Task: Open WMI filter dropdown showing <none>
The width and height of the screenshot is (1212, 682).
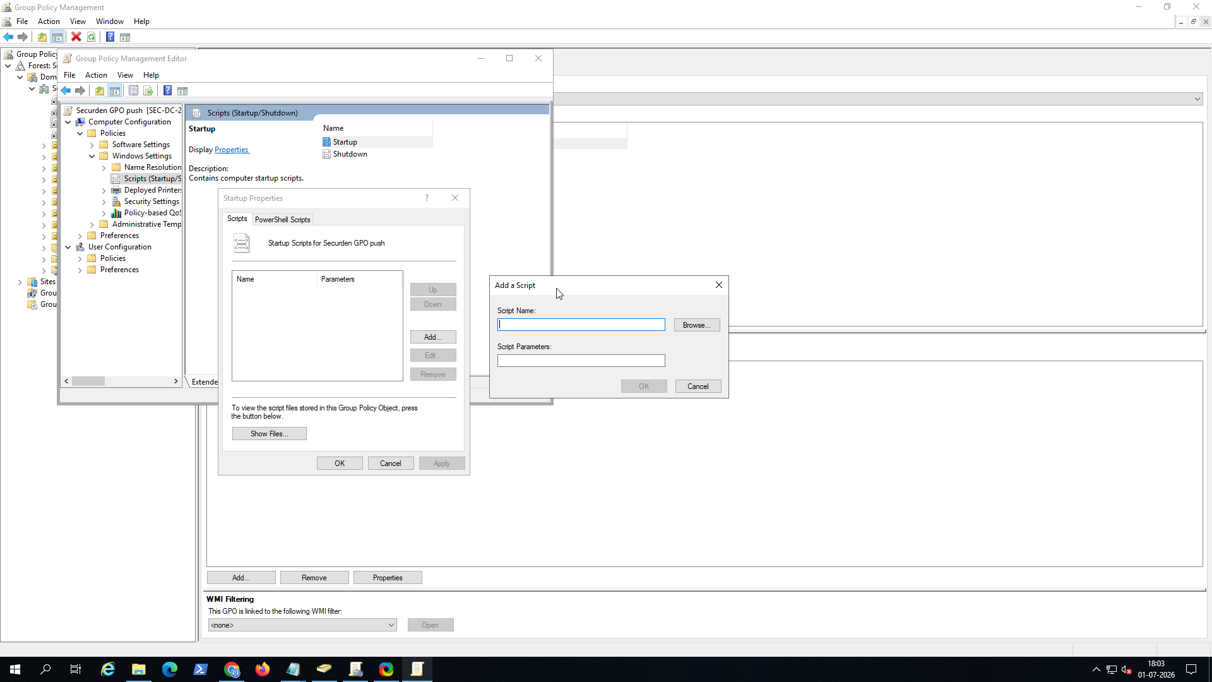Action: [x=302, y=625]
